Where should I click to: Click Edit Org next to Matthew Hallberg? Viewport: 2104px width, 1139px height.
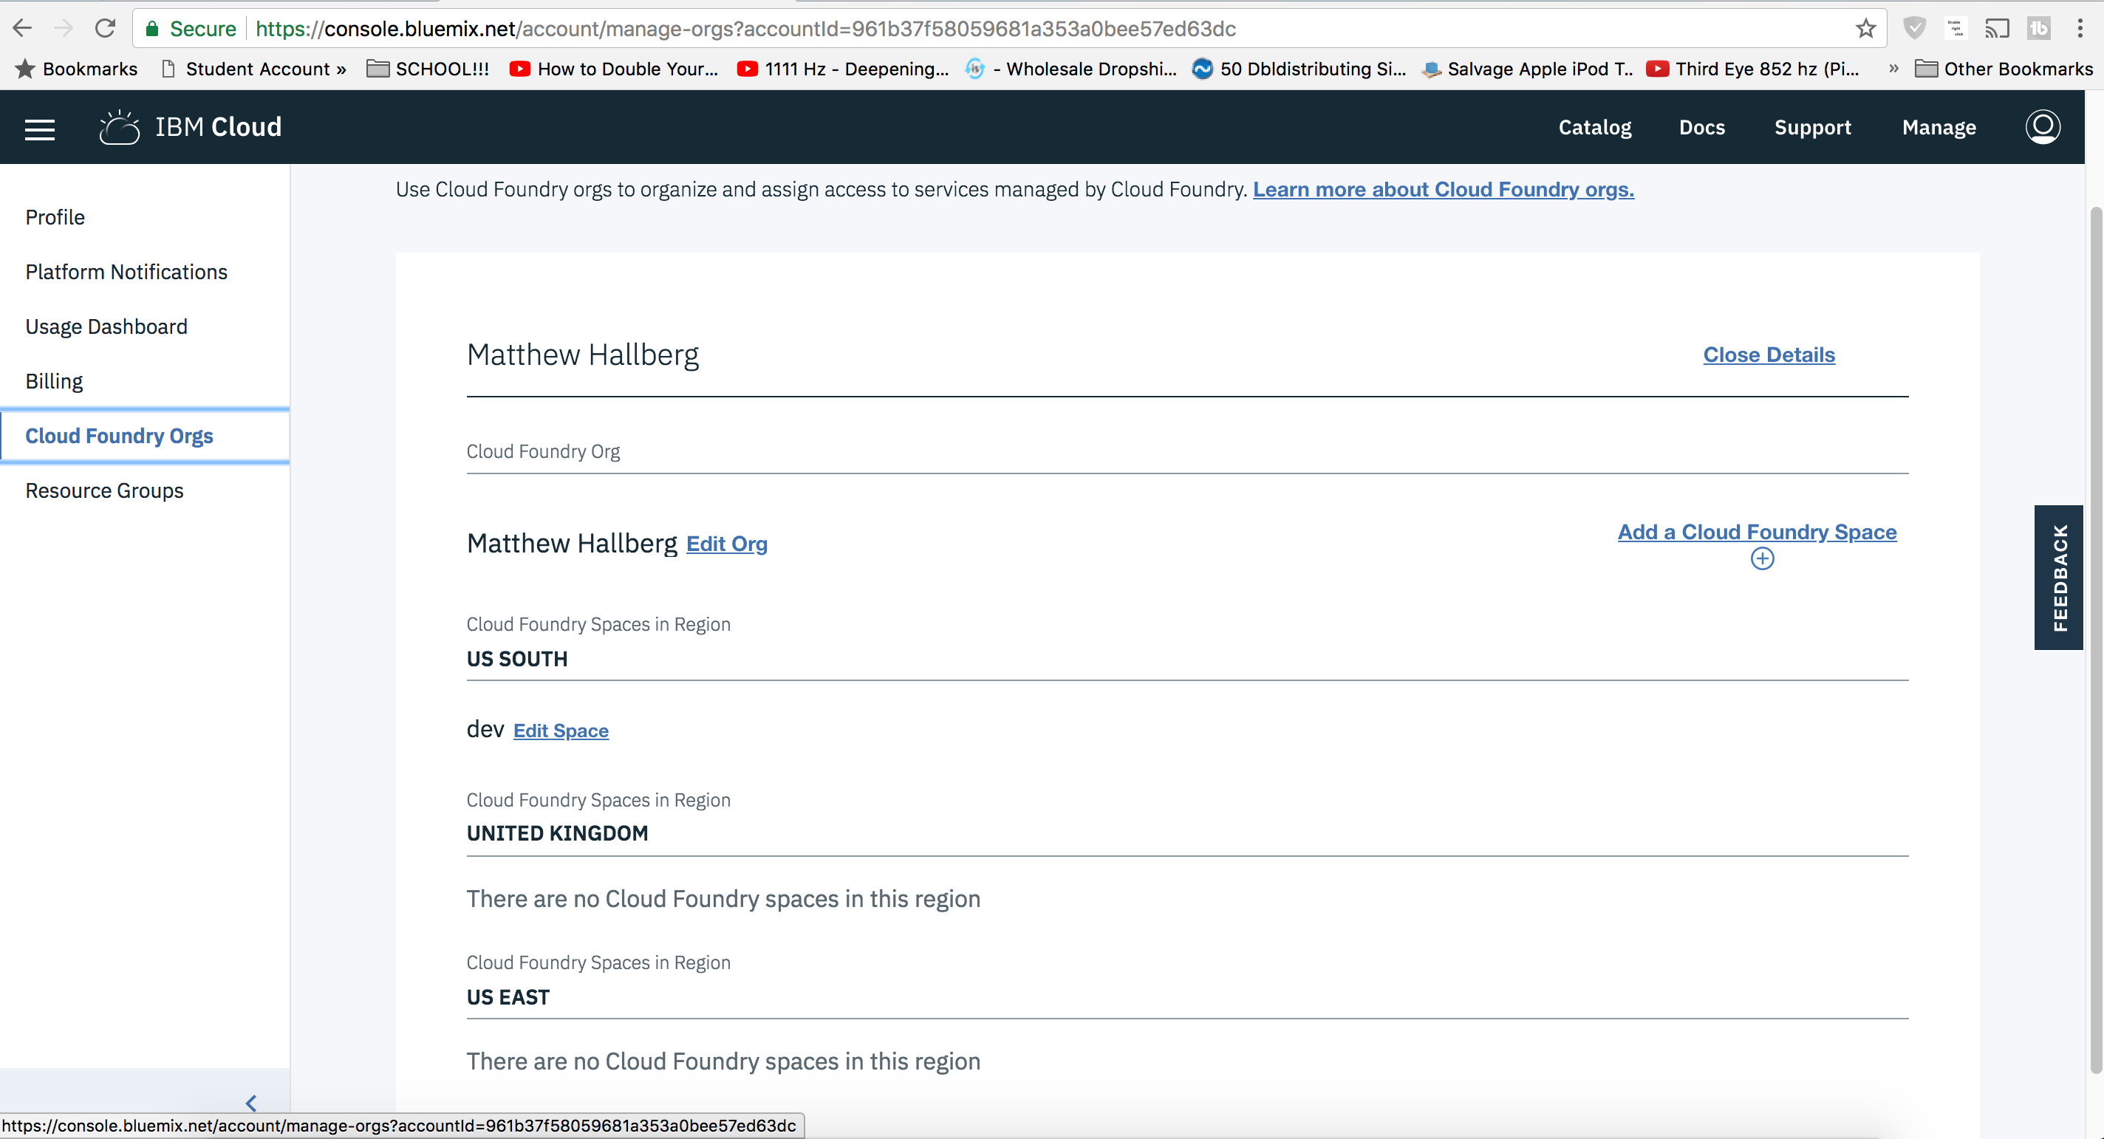(x=726, y=544)
